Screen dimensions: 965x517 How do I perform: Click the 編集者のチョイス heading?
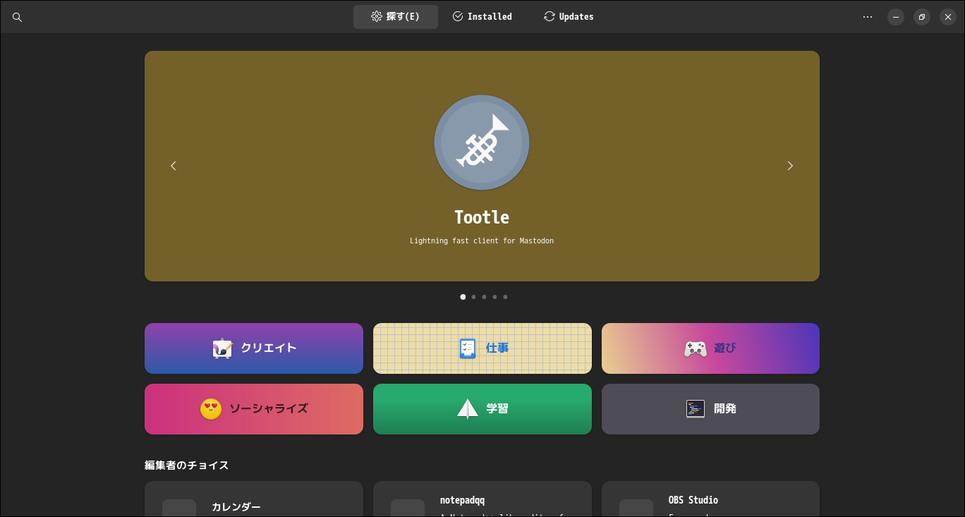pos(187,466)
